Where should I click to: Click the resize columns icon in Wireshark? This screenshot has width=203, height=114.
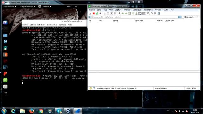pyautogui.click(x=159, y=13)
